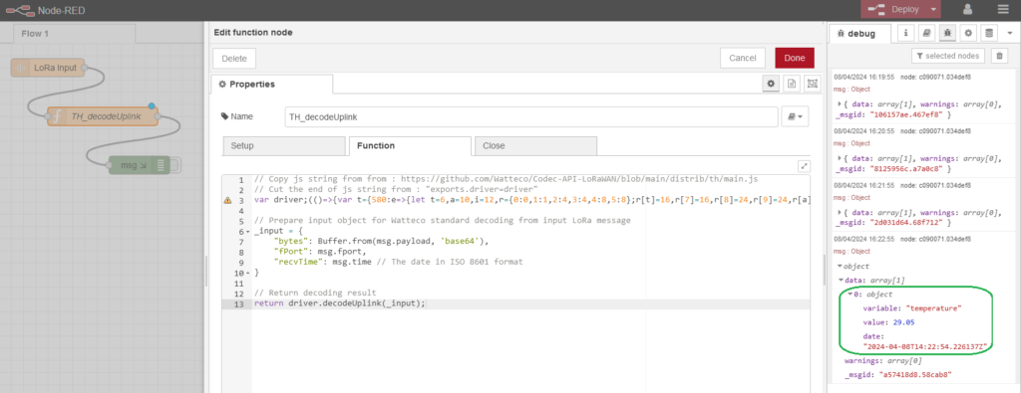Select the TH_decodeUplink function node on canvas
The height and width of the screenshot is (393, 1021).
click(103, 116)
